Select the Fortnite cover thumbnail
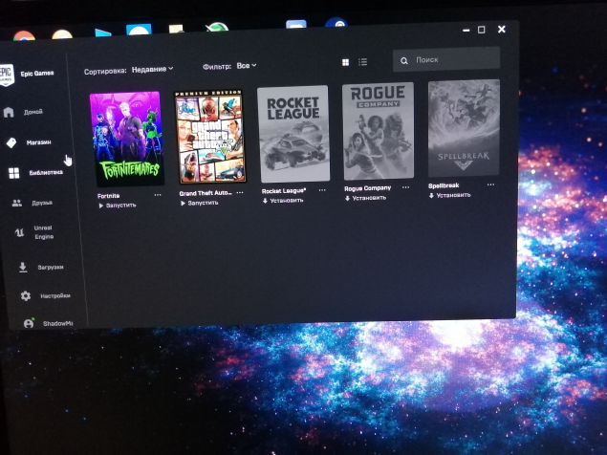This screenshot has height=455, width=607. [127, 139]
